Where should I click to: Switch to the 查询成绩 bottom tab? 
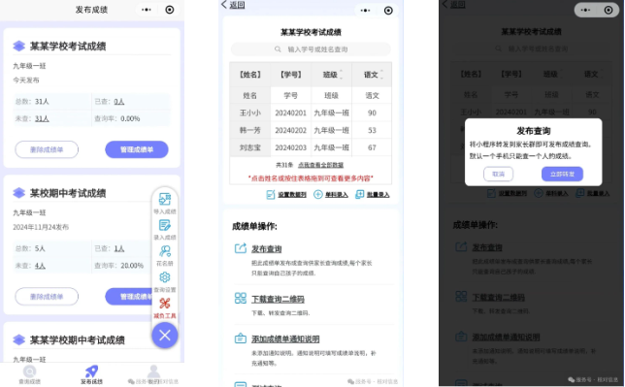click(x=29, y=374)
